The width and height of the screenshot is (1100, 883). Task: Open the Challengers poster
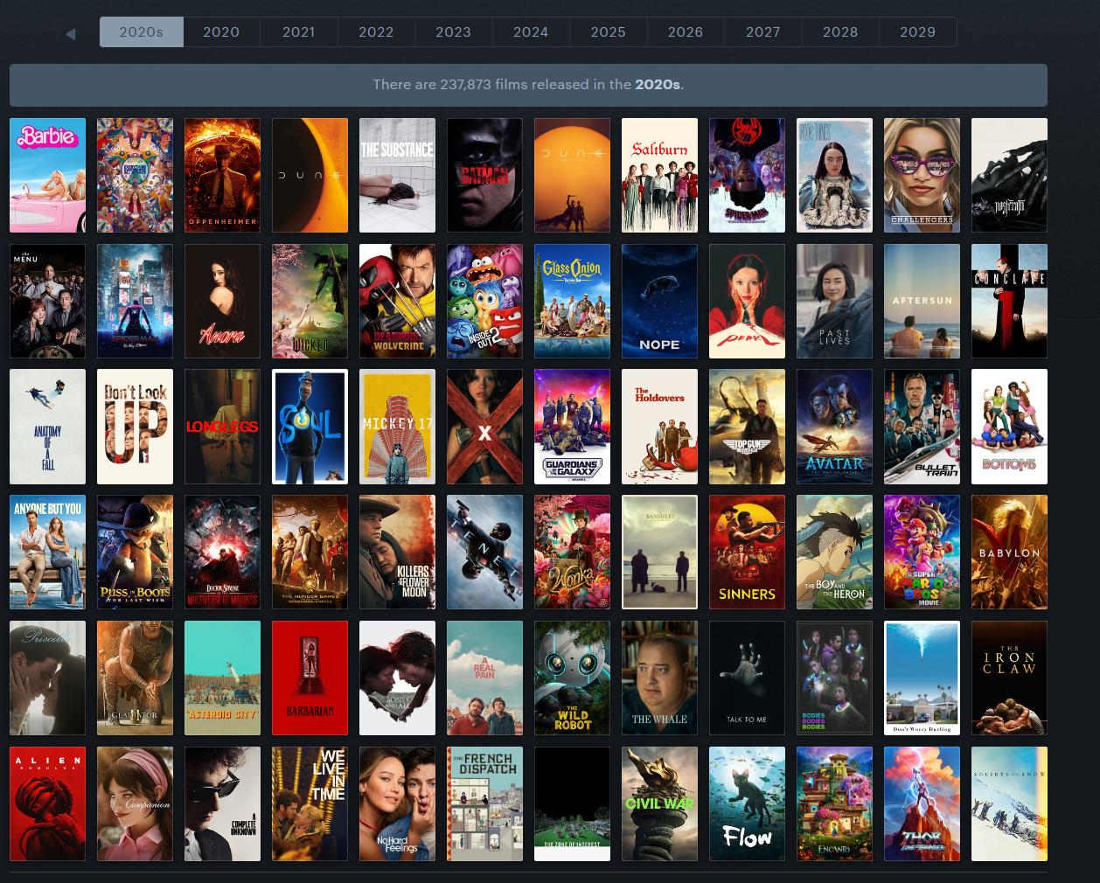[922, 176]
